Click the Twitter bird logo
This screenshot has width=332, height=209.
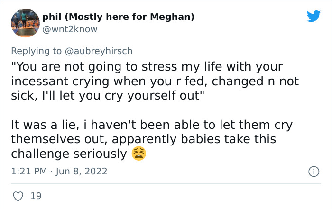314,16
